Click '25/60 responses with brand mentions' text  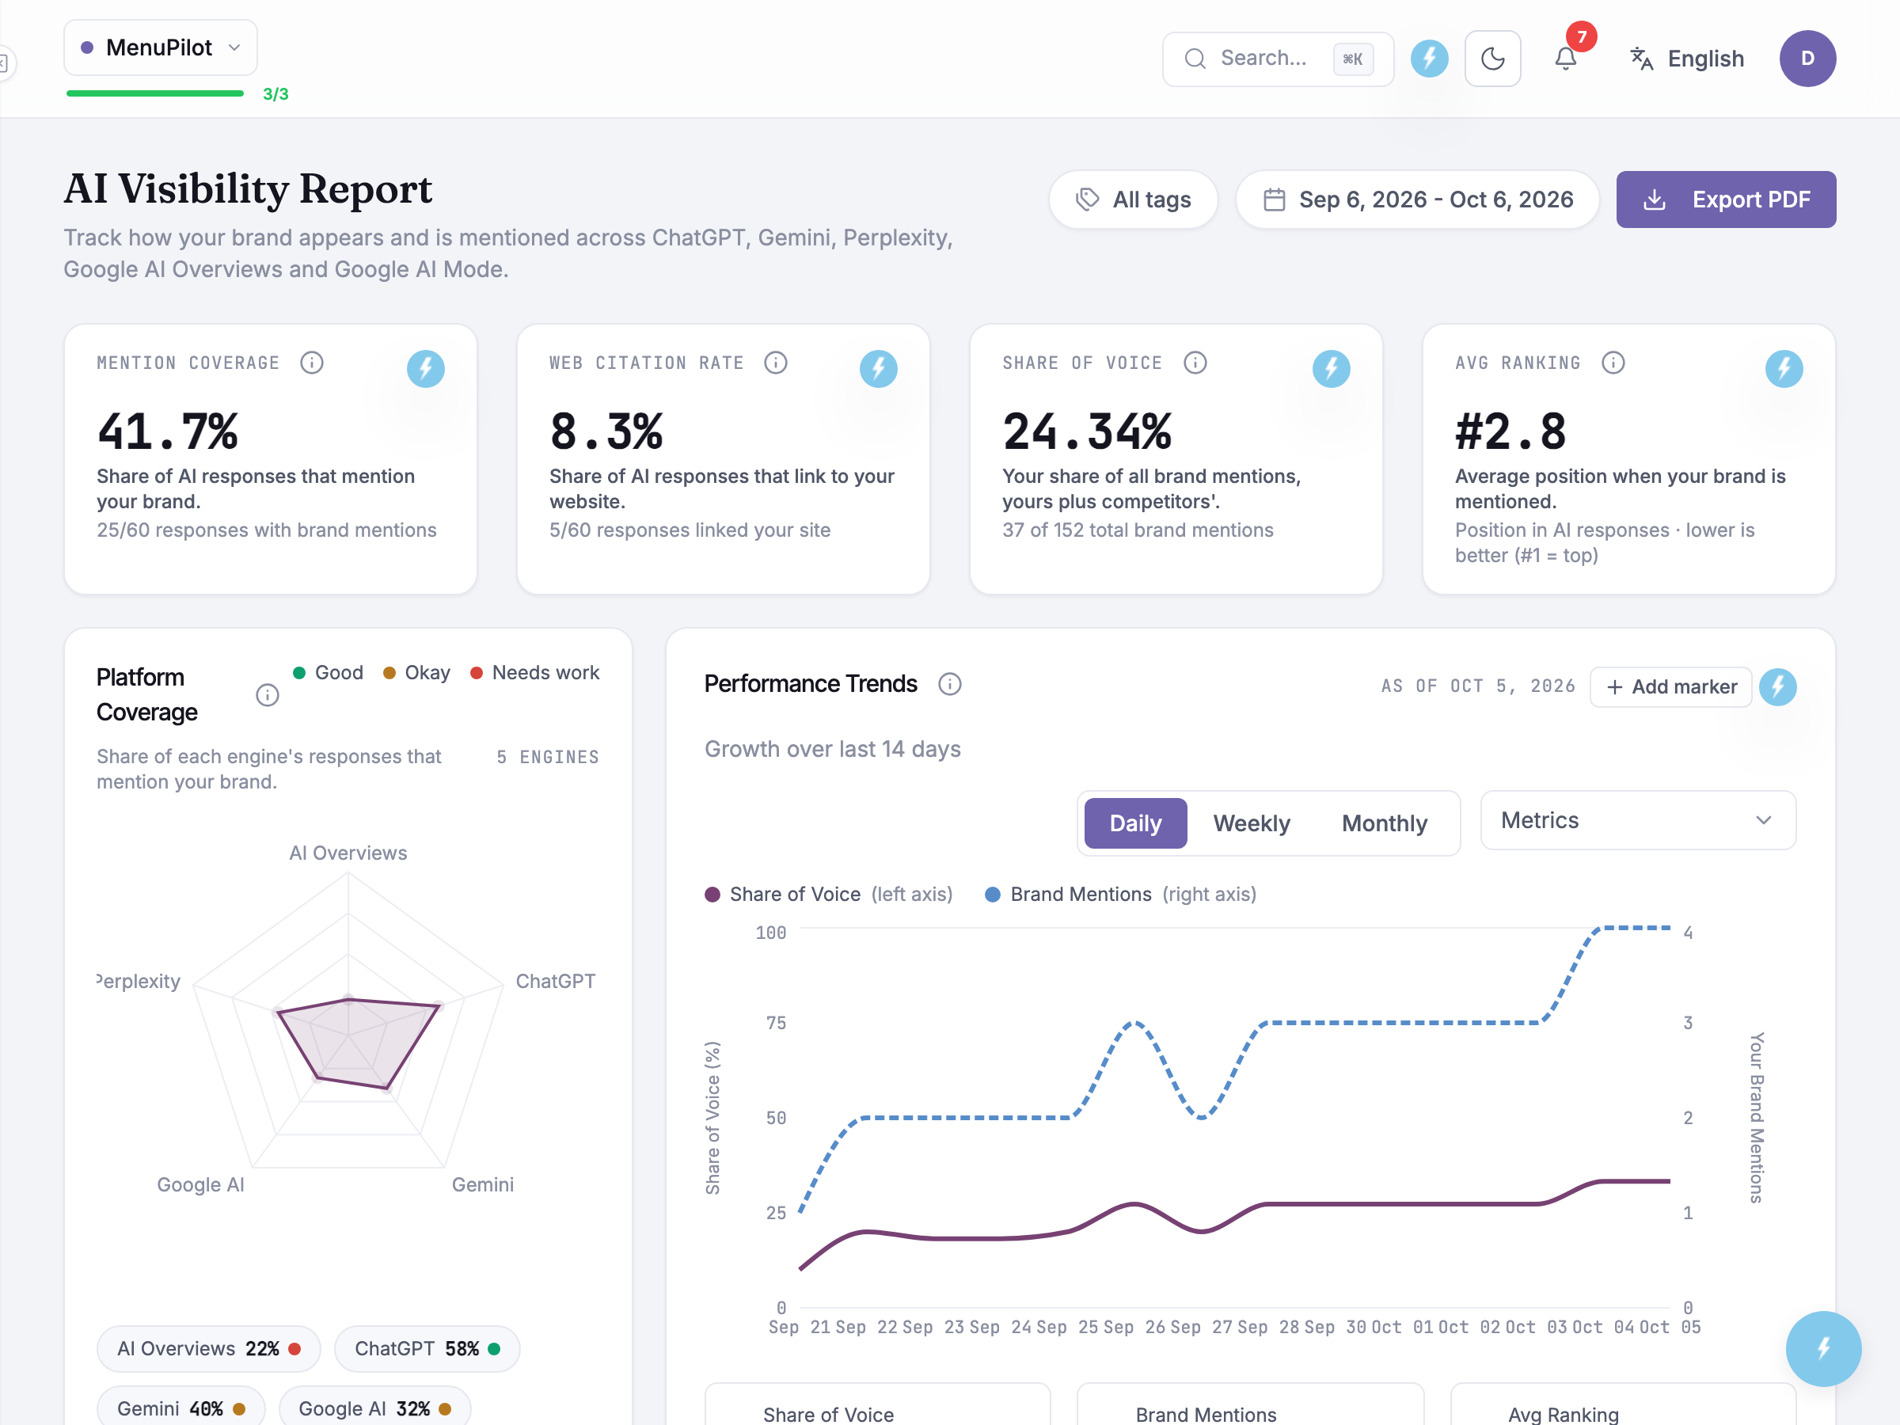[266, 530]
